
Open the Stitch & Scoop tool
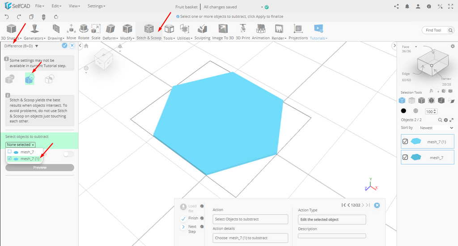149,31
